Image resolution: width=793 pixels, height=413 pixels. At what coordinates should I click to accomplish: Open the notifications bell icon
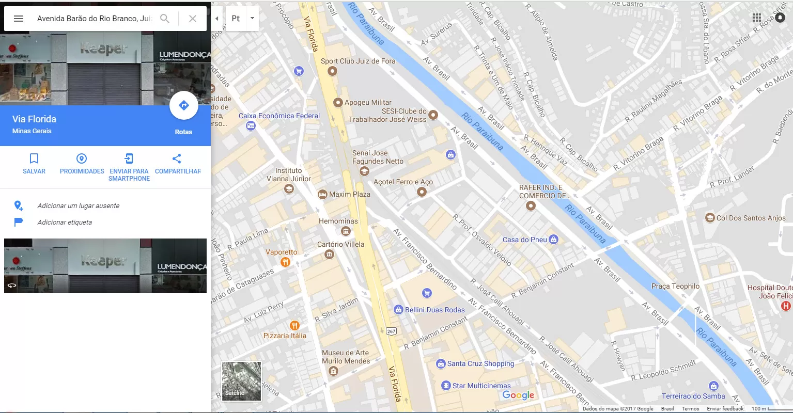coord(780,18)
